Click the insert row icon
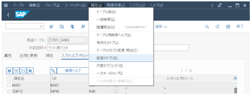Image resolution: width=250 pixels, height=100 pixels. click(x=16, y=71)
